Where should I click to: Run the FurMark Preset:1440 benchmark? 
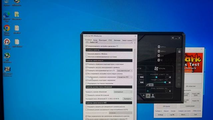[x=196, y=94]
